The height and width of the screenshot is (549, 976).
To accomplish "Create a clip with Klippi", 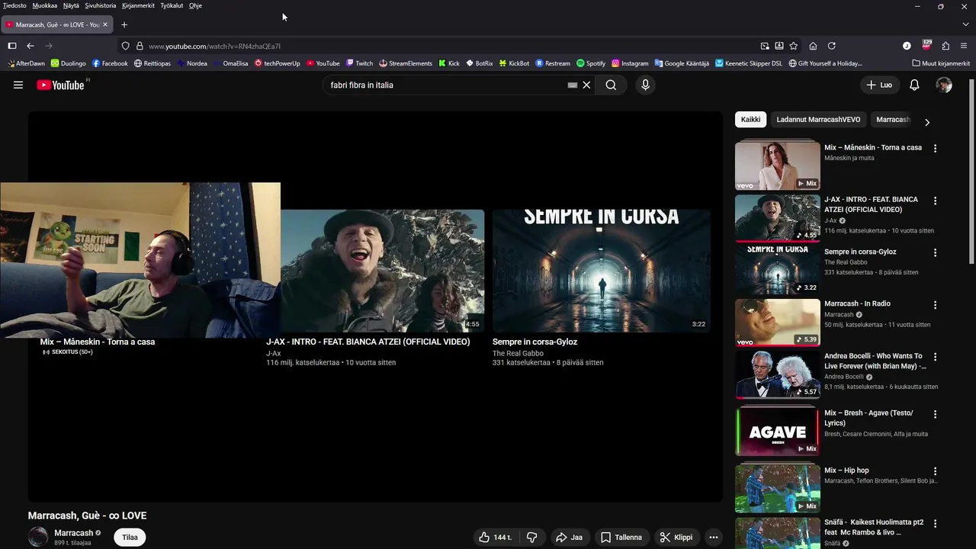I will pyautogui.click(x=676, y=537).
